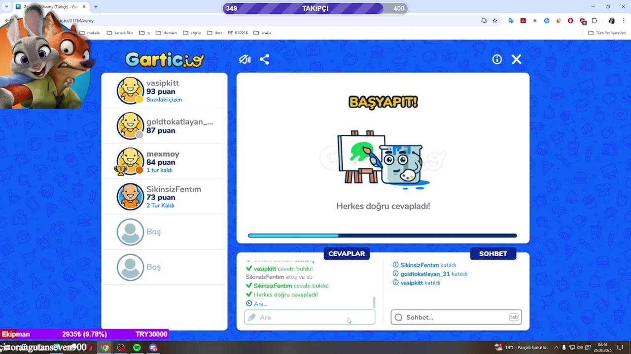631x354 pixels.
Task: Open the ders bookmark folder
Action: (214, 33)
